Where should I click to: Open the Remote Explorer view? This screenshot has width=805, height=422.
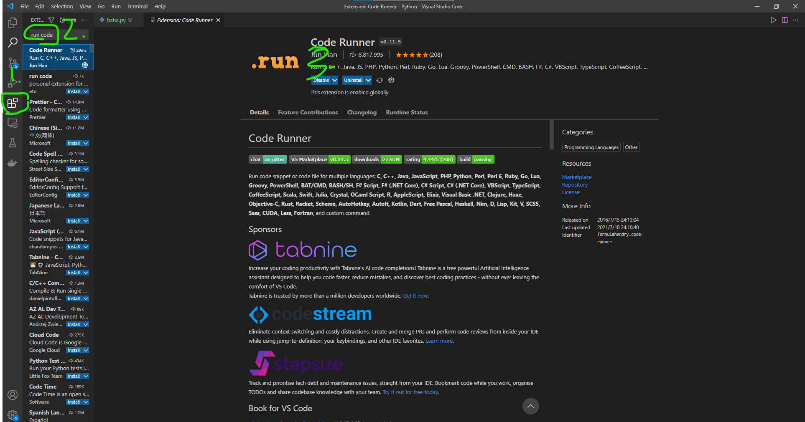tap(13, 123)
